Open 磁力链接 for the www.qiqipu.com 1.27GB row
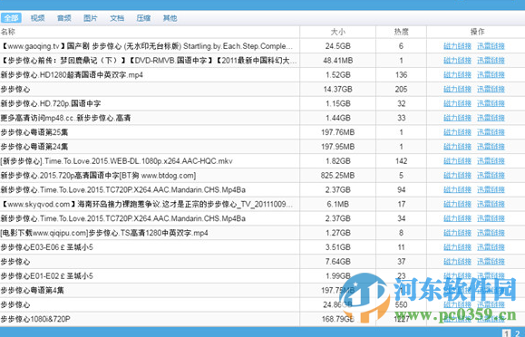This screenshot has height=337, width=525. [457, 233]
